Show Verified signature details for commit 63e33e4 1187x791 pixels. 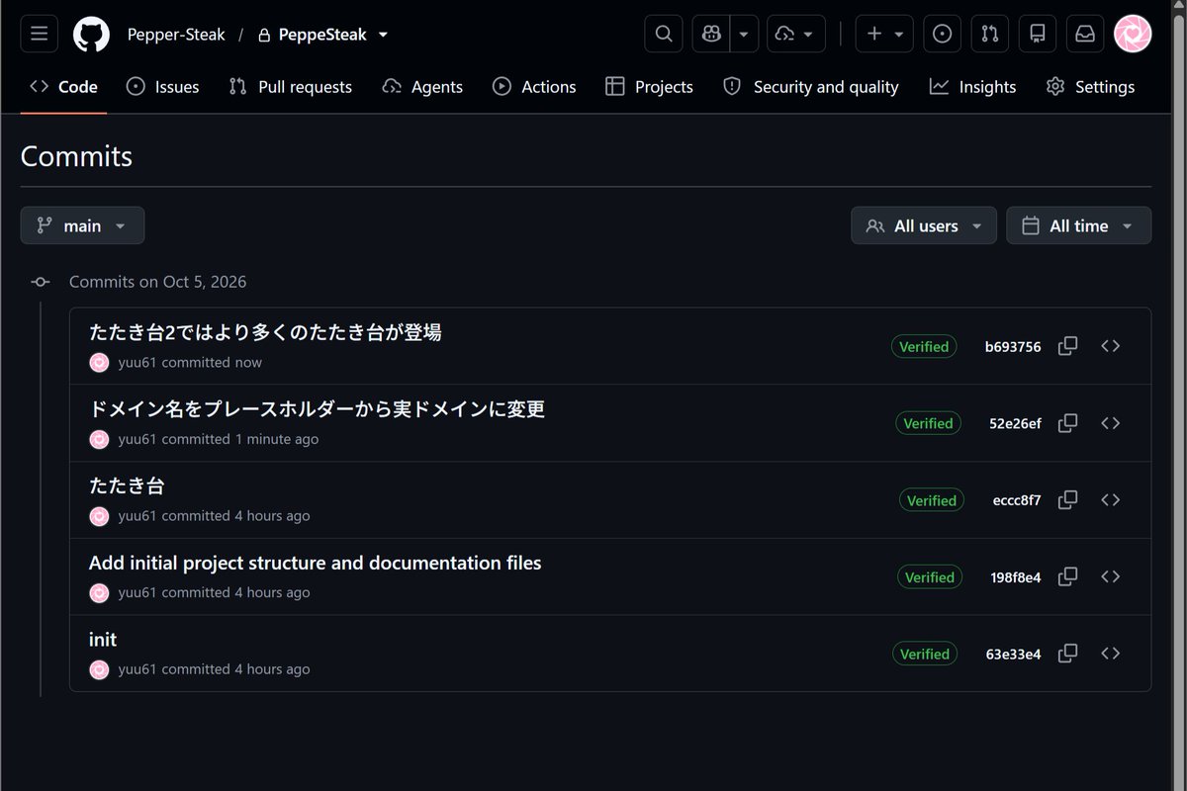pyautogui.click(x=925, y=654)
